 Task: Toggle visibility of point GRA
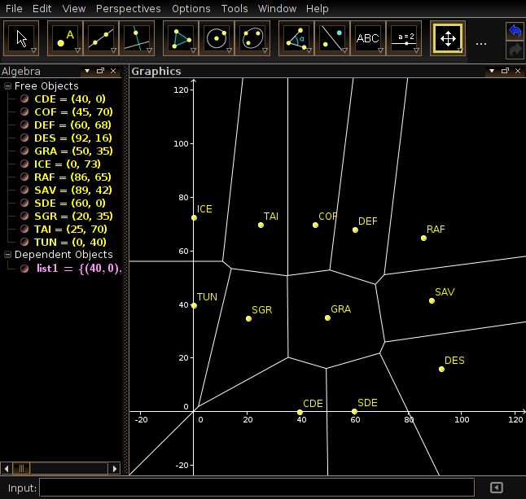(24, 151)
